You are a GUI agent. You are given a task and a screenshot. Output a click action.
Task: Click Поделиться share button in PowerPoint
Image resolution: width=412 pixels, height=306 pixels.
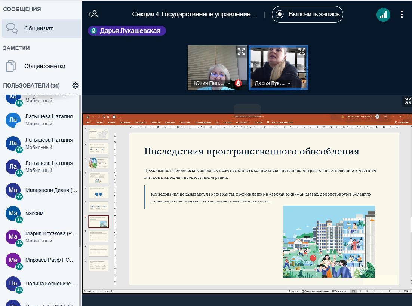402,122
